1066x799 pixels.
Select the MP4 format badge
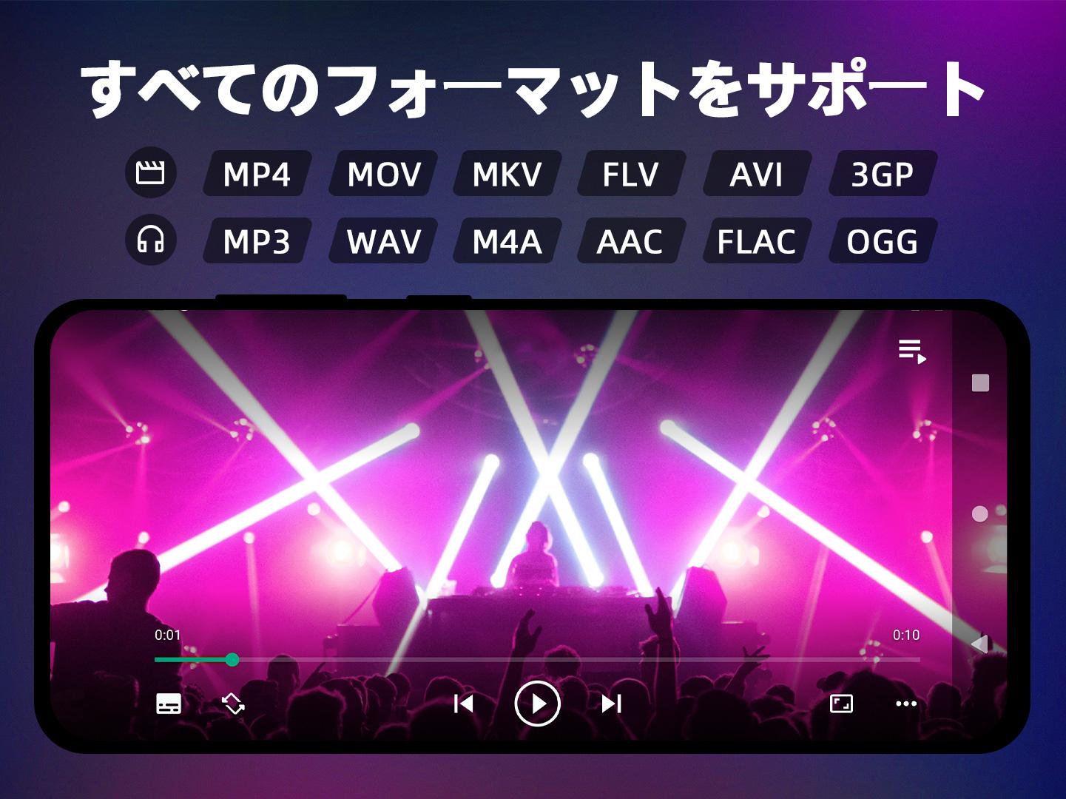point(257,174)
